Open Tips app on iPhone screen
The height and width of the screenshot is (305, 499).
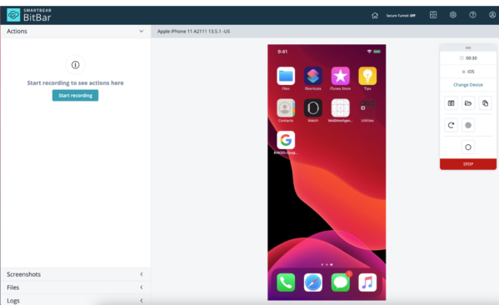367,76
